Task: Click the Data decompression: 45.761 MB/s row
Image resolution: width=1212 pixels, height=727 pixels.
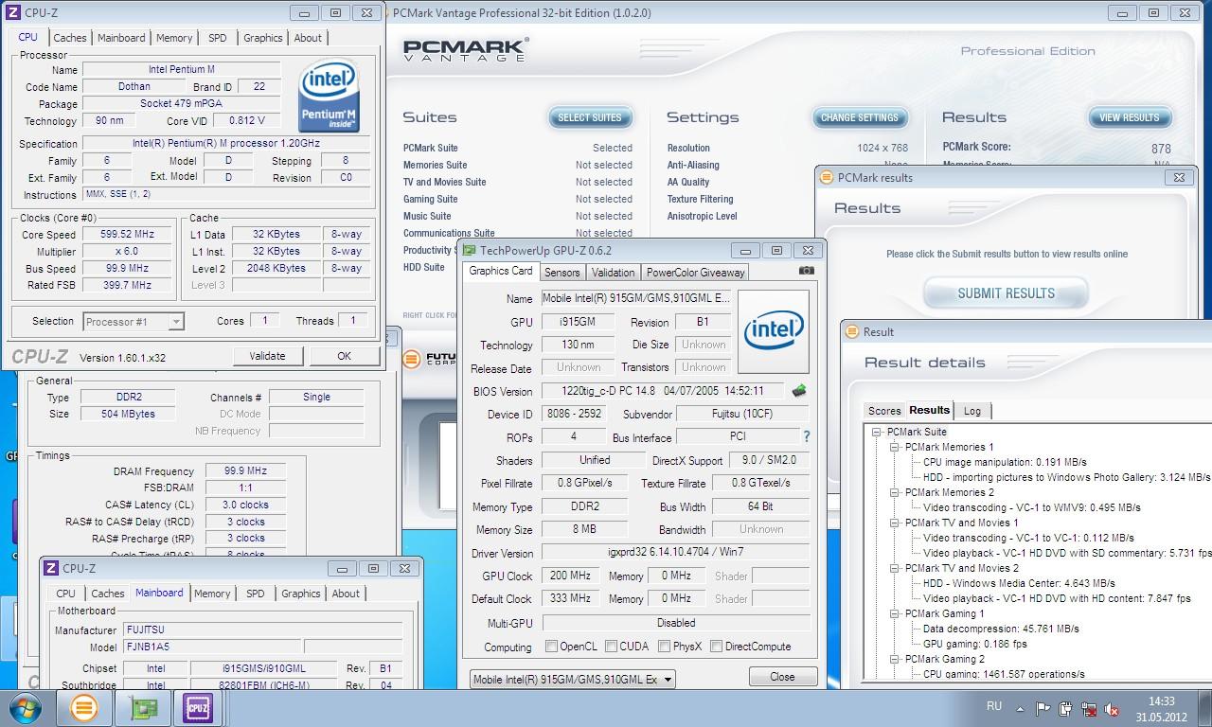Action: (1001, 629)
